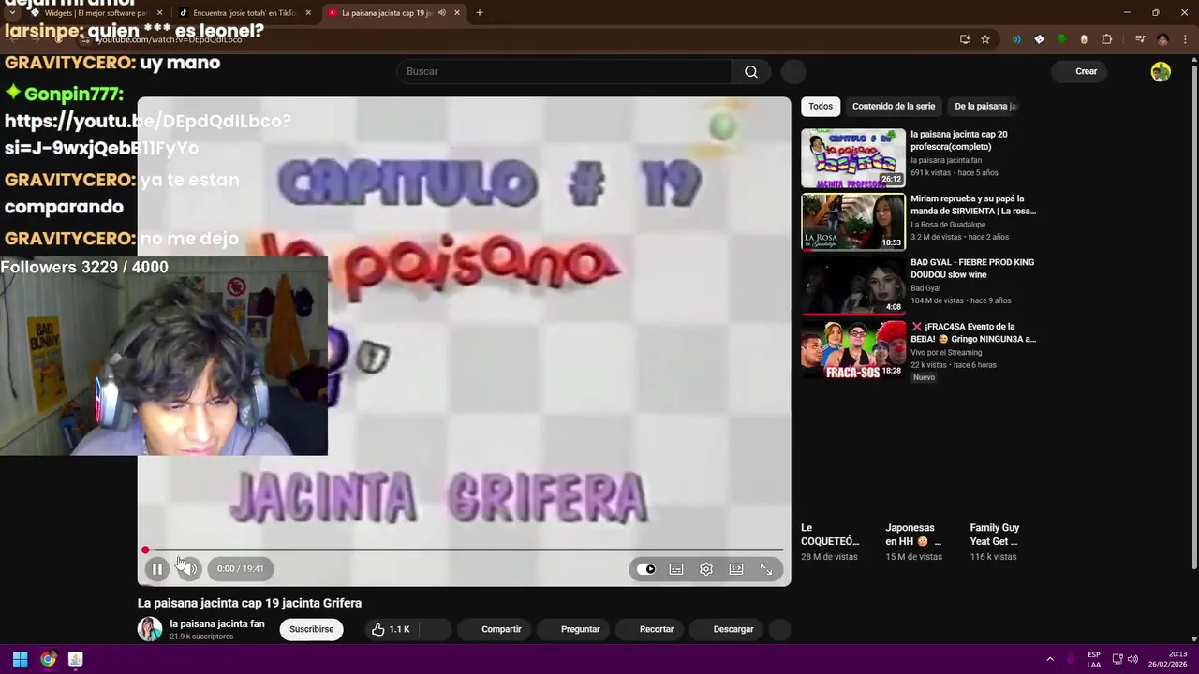Open la paisana jacinta fan channel link

[x=217, y=623]
